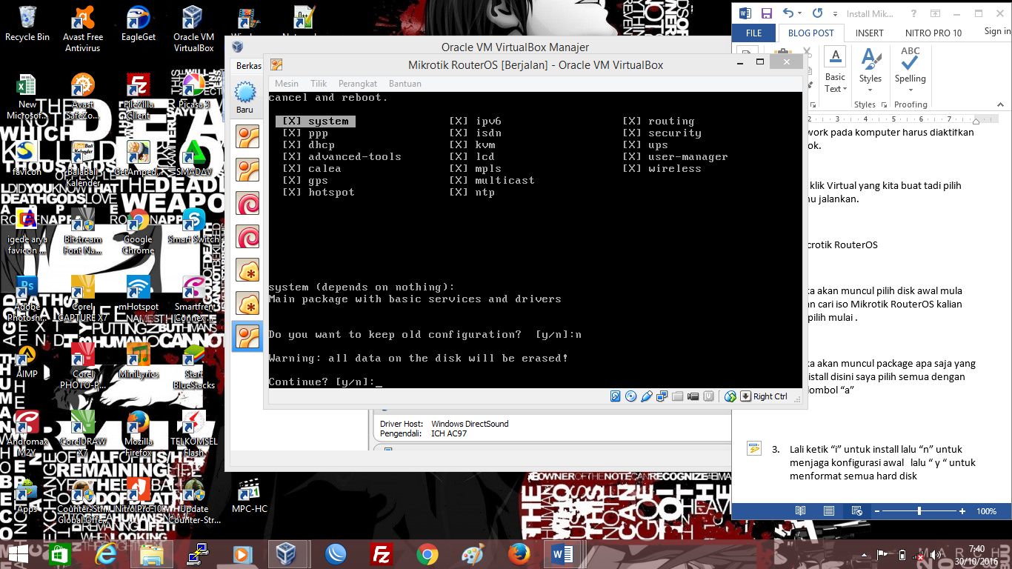Open Recycle Bin desktop icon
This screenshot has height=569, width=1012.
coord(27,24)
